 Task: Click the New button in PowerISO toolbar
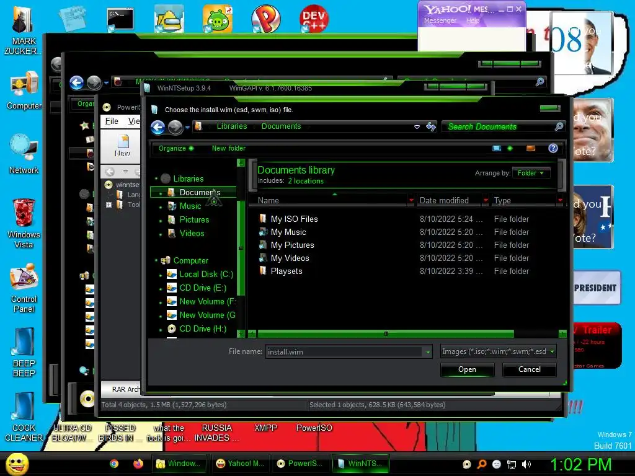123,146
